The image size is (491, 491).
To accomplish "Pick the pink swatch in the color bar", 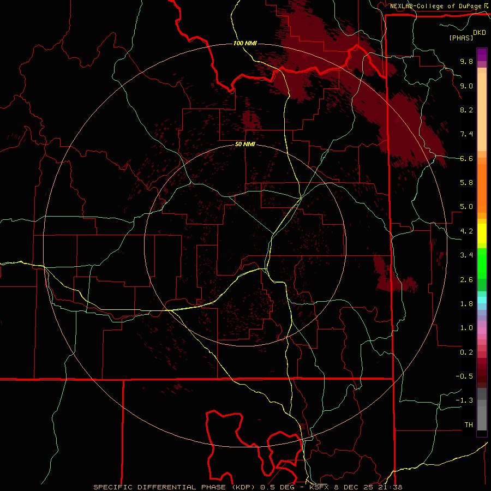I will (x=482, y=331).
